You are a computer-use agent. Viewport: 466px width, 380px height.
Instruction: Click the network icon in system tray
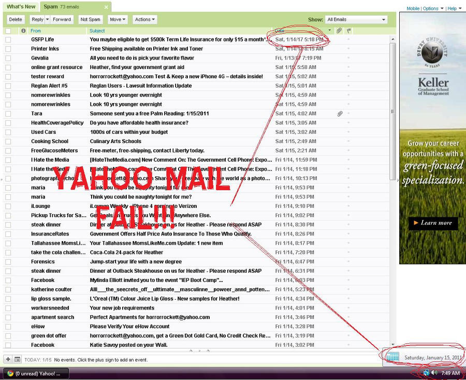click(x=426, y=373)
